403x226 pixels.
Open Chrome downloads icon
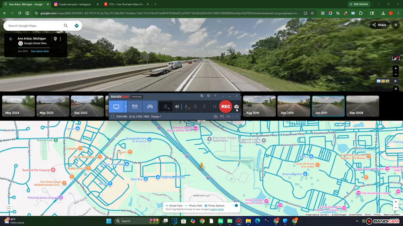coord(383,13)
